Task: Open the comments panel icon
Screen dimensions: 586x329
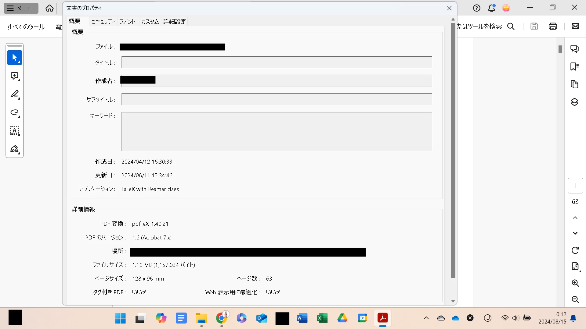Action: [574, 49]
